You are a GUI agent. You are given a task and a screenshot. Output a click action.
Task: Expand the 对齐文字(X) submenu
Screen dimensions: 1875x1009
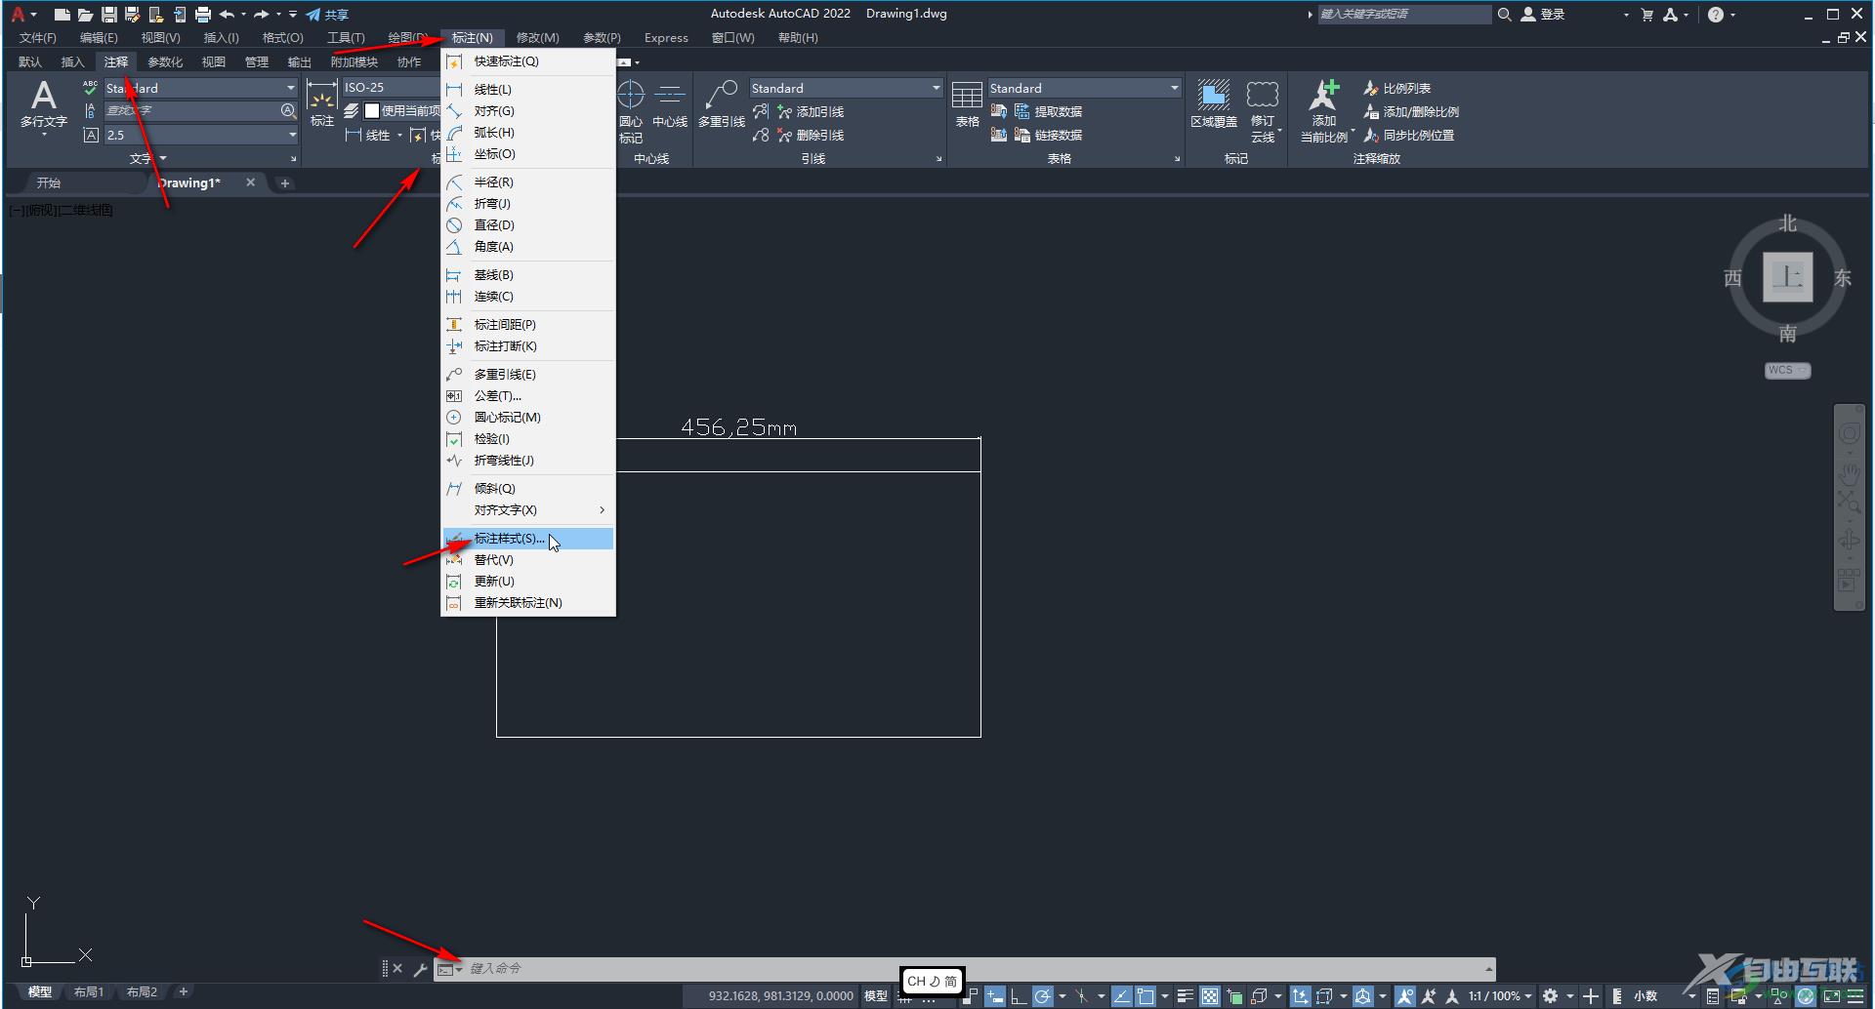[x=528, y=510]
